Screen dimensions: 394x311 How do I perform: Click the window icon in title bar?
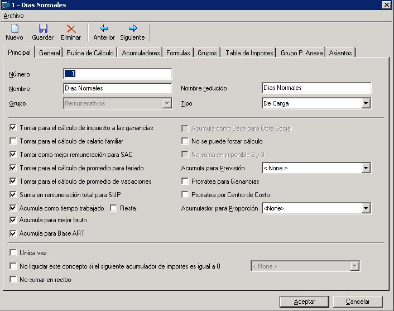[x=6, y=5]
